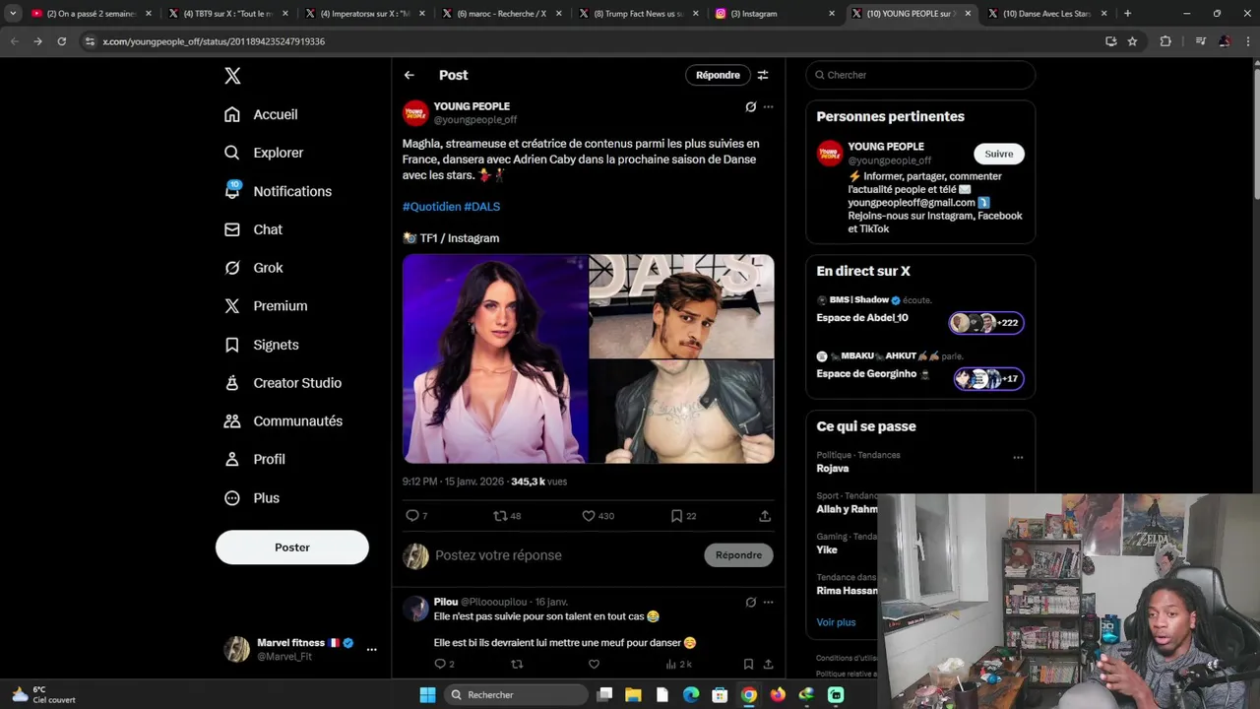Bookmark the post with 22 bookmarks
This screenshot has width=1260, height=709.
coord(683,516)
